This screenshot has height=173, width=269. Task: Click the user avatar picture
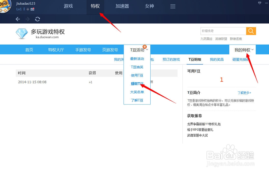[x=5, y=6]
